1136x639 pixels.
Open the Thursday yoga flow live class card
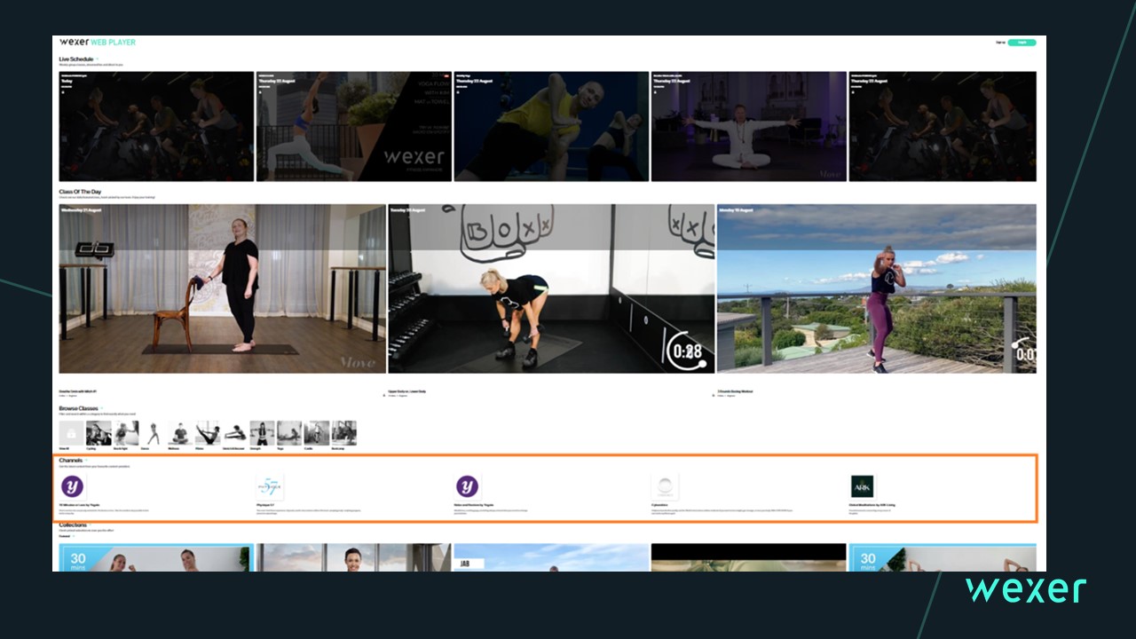tap(354, 127)
